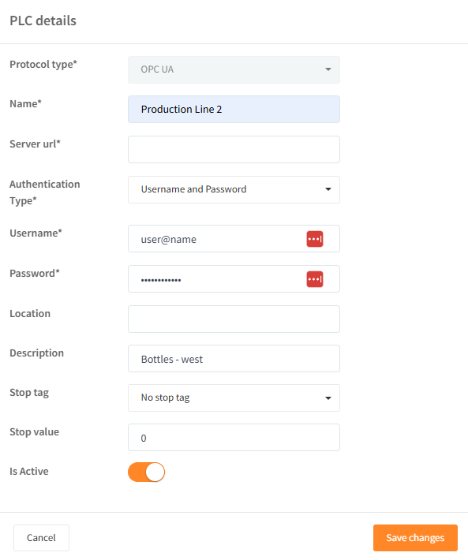Click Save changes button
The image size is (468, 560).
click(415, 538)
